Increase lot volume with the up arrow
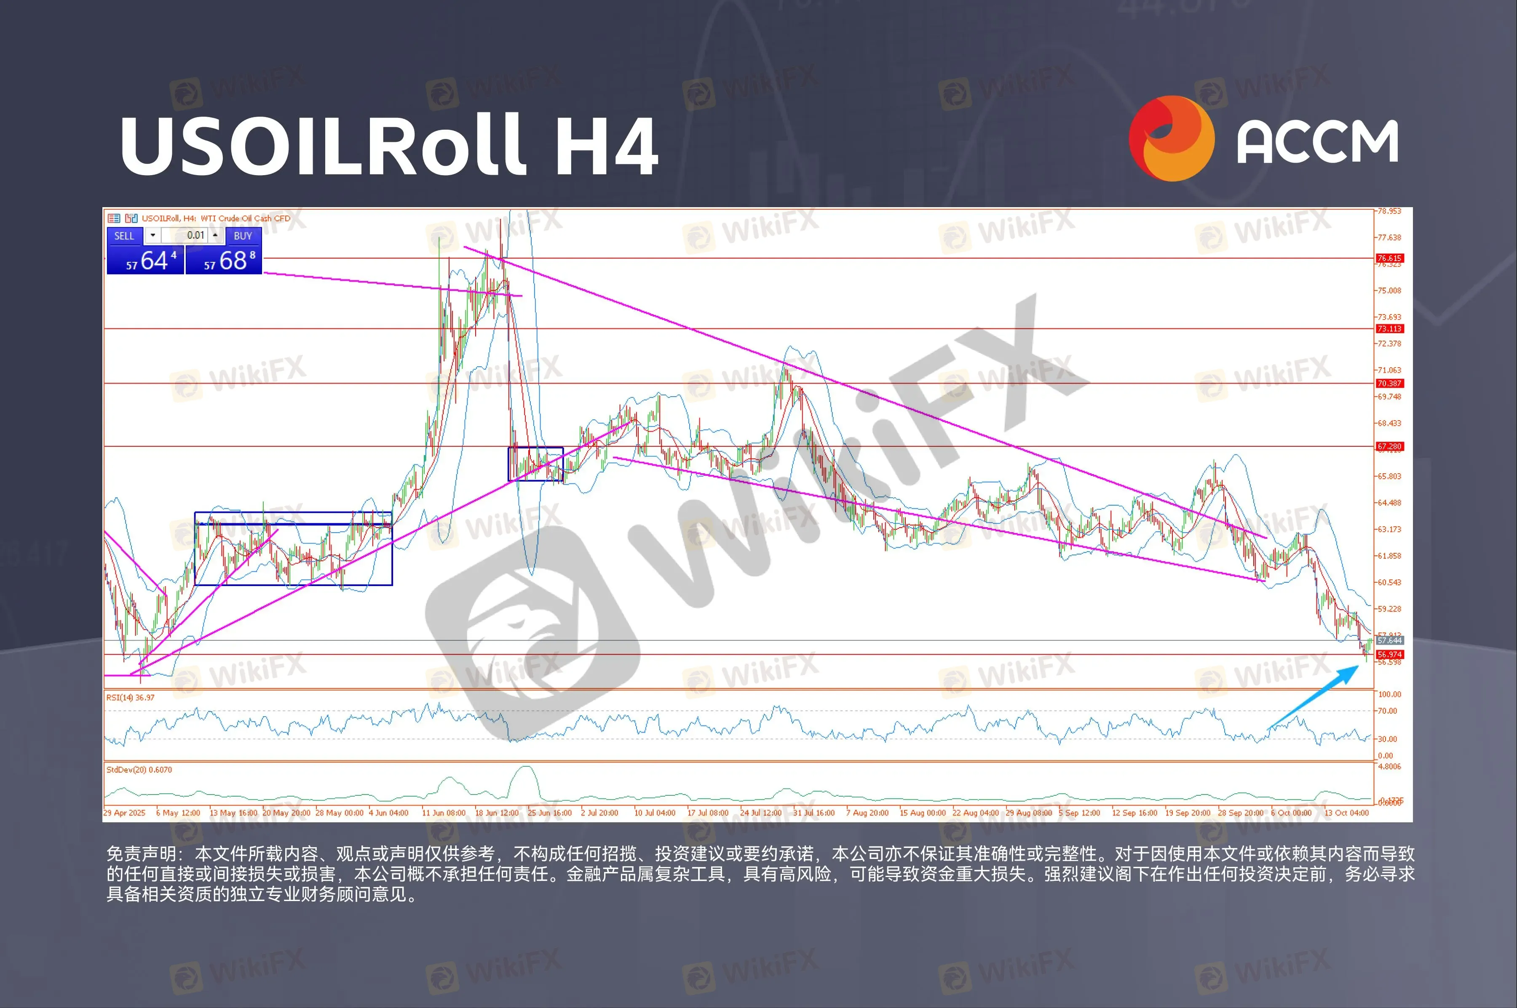The height and width of the screenshot is (1008, 1517). coord(215,235)
